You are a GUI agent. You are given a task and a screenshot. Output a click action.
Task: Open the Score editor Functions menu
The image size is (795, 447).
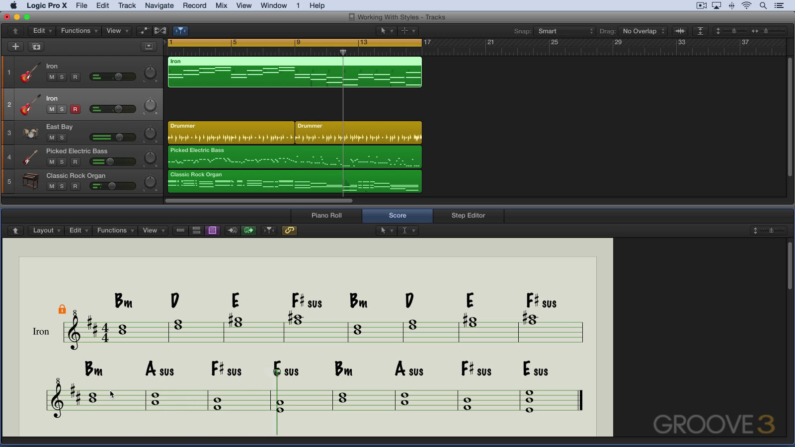point(115,230)
